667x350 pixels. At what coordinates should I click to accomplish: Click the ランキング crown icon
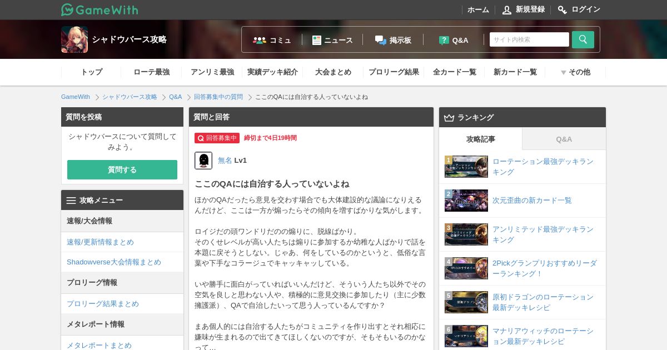pyautogui.click(x=449, y=118)
